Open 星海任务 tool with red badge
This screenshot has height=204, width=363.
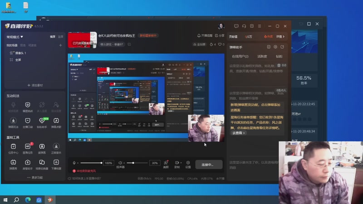pos(28,149)
